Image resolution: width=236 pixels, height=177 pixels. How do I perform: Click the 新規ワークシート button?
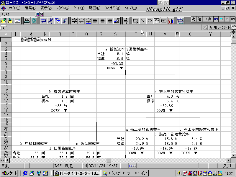click(219, 27)
